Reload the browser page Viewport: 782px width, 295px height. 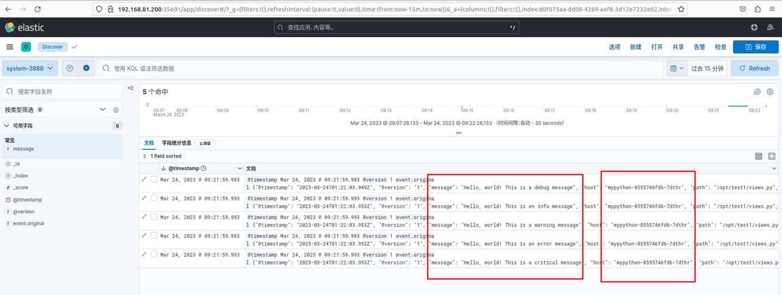[38, 9]
